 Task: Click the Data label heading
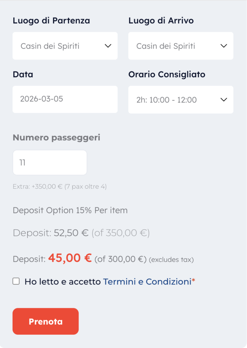pyautogui.click(x=23, y=74)
